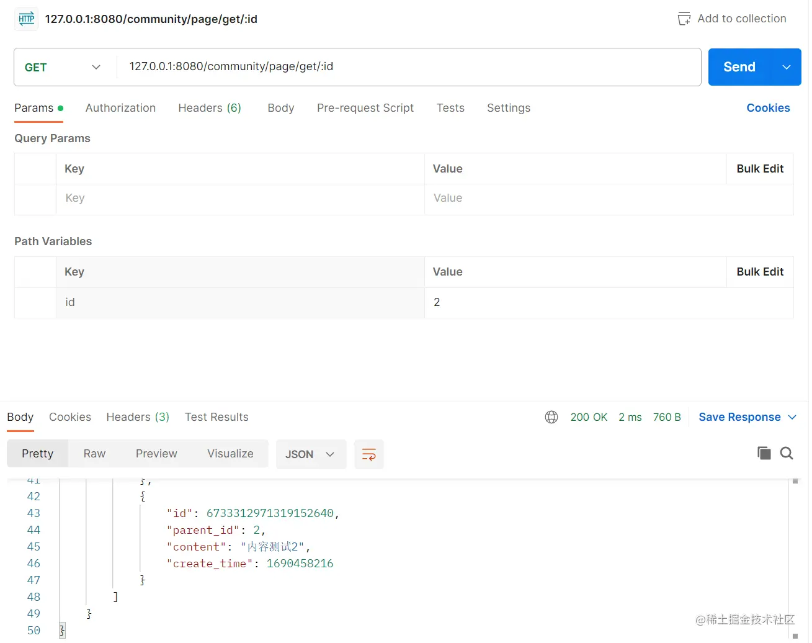Open the JSON format dropdown

[x=310, y=454]
